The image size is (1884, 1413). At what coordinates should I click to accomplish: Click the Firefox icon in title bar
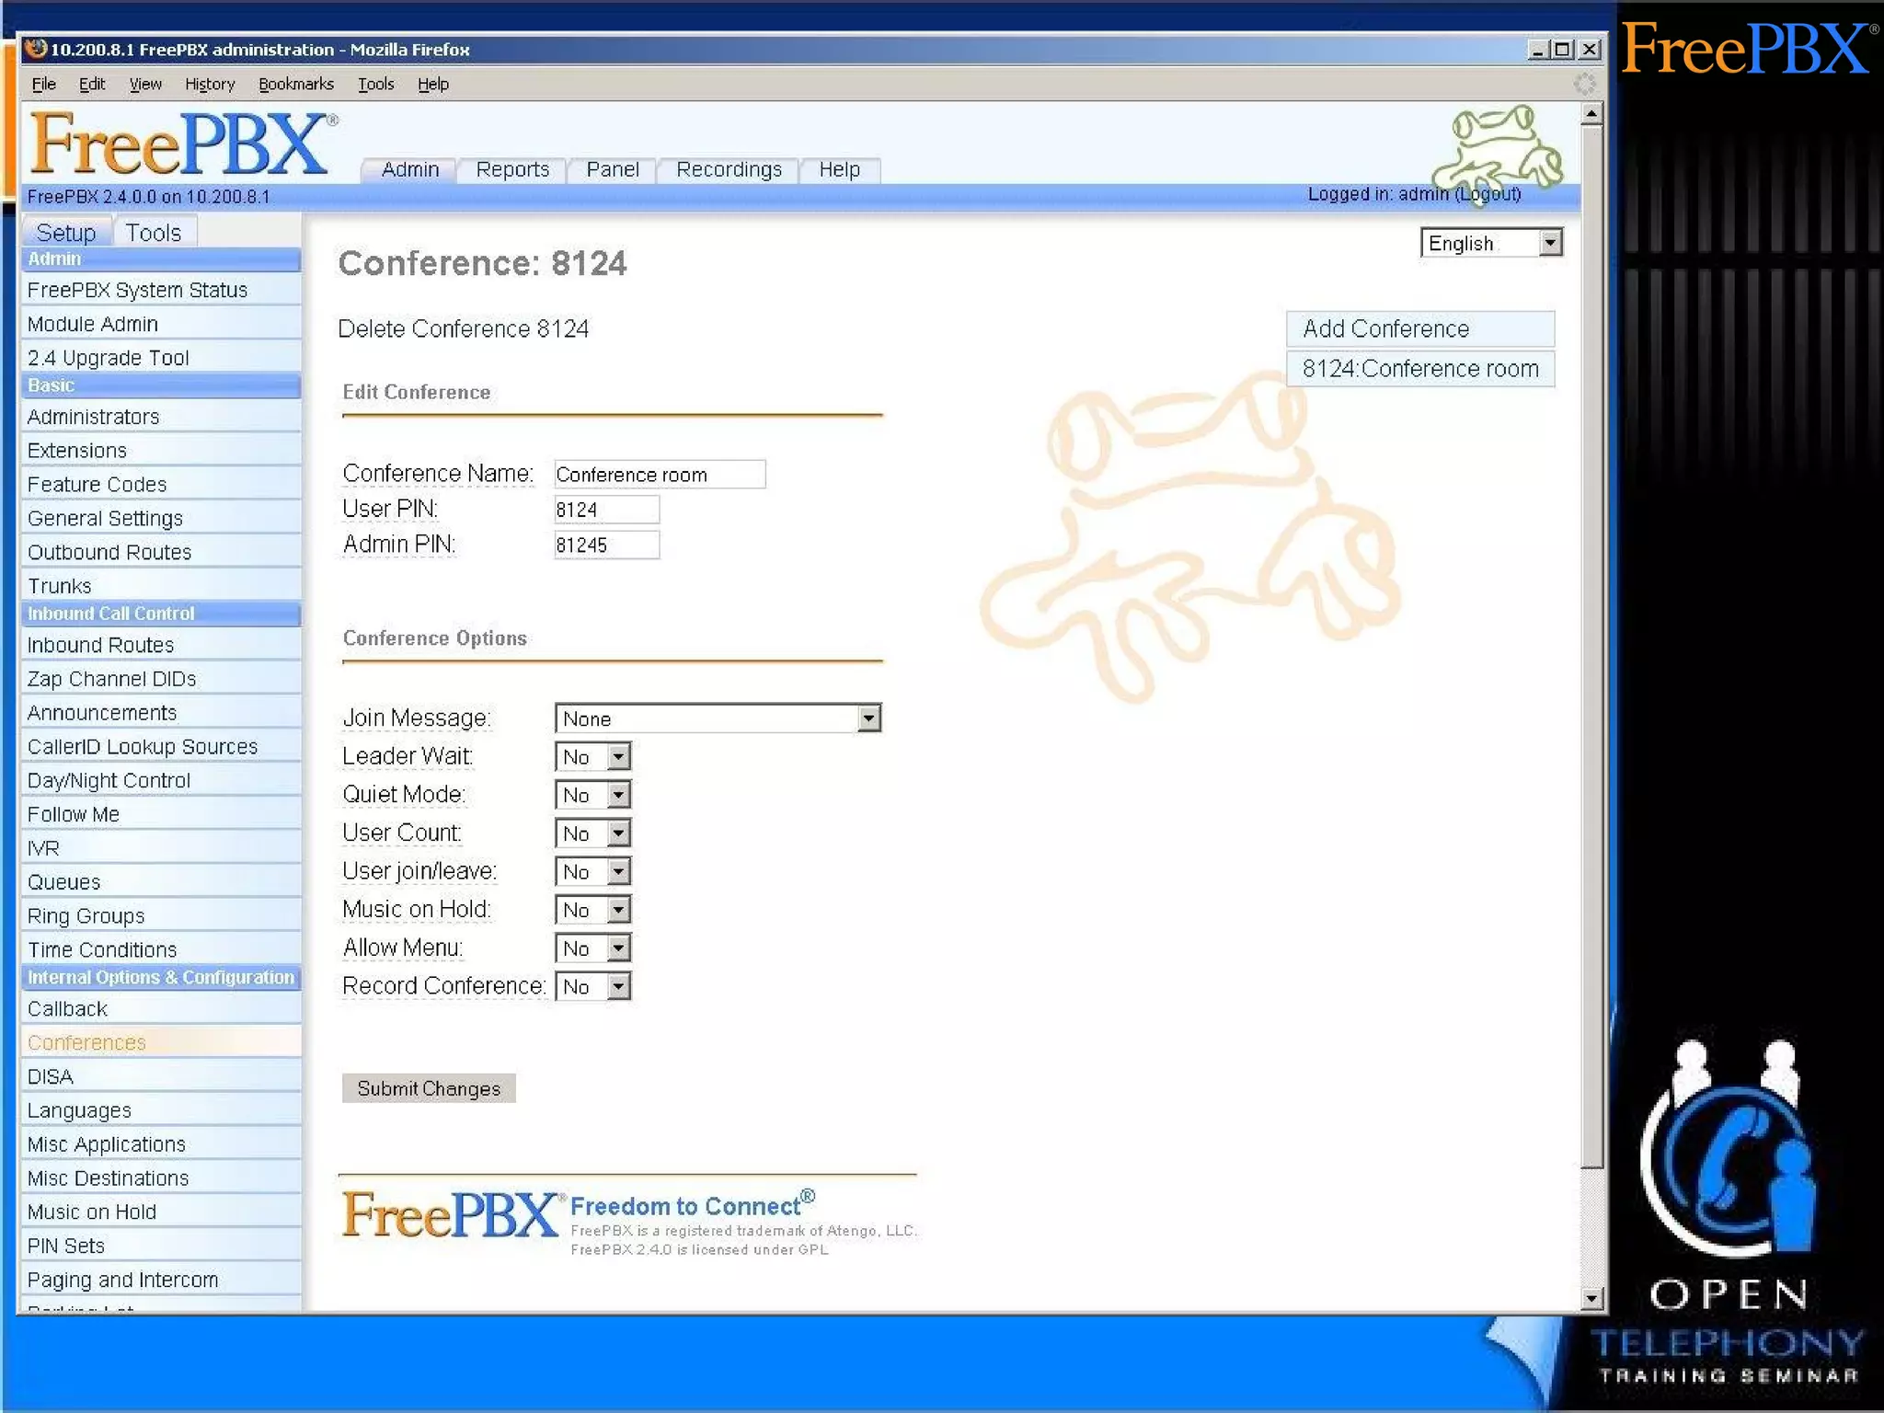click(x=37, y=49)
